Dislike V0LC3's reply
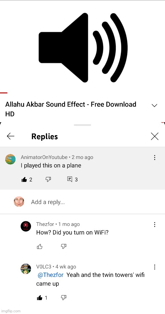Image resolution: width=165 pixels, height=314 pixels. point(63,298)
